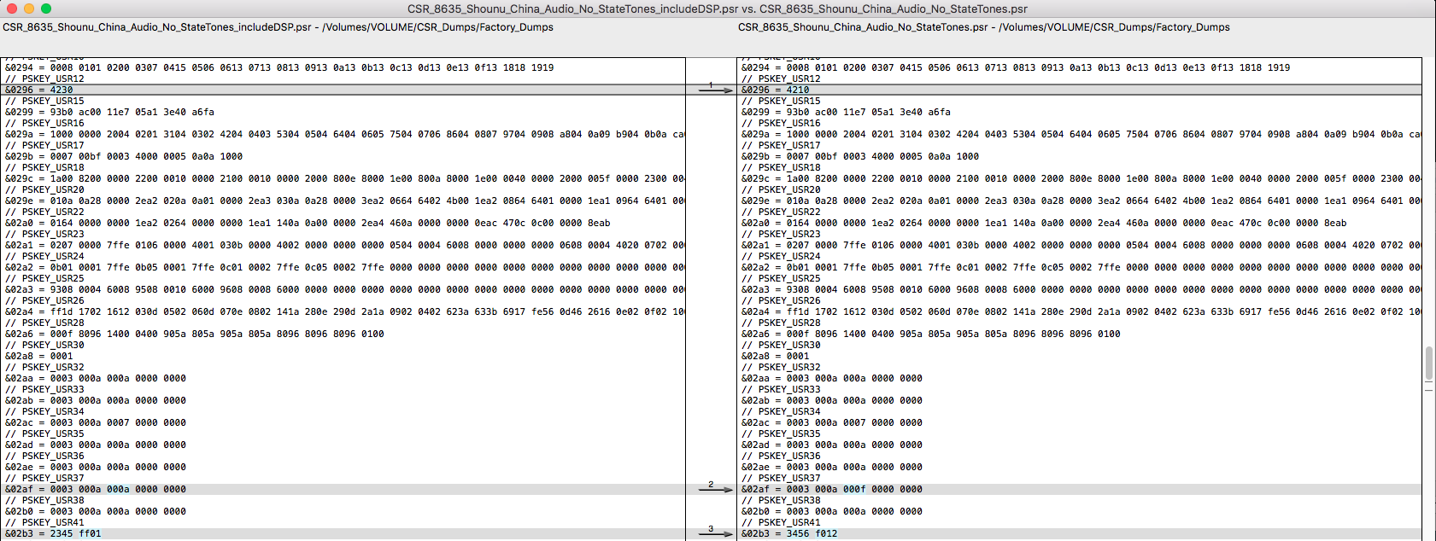The height and width of the screenshot is (541, 1436).
Task: Click right file path header StateTones.psr
Action: pos(983,27)
